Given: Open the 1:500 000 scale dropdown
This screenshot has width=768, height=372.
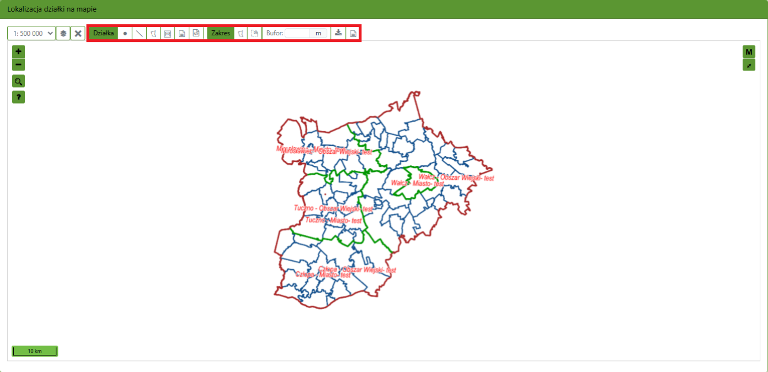Looking at the screenshot, I should (31, 34).
